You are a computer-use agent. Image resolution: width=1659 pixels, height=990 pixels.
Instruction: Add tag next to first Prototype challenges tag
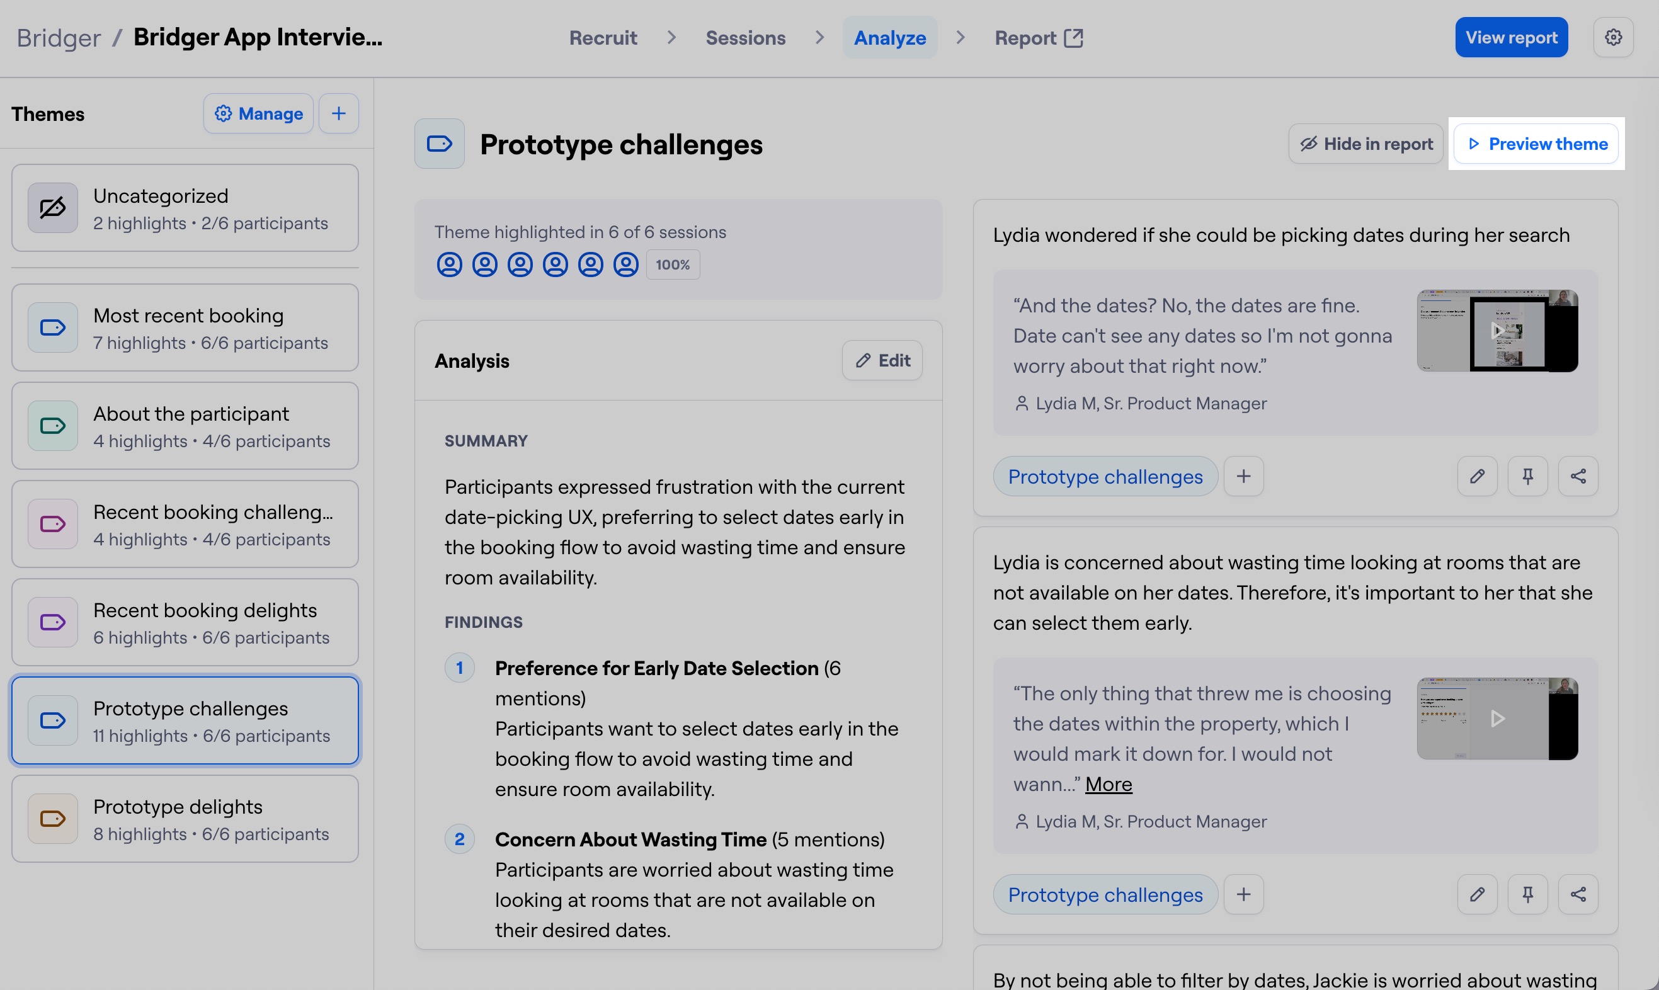tap(1243, 476)
